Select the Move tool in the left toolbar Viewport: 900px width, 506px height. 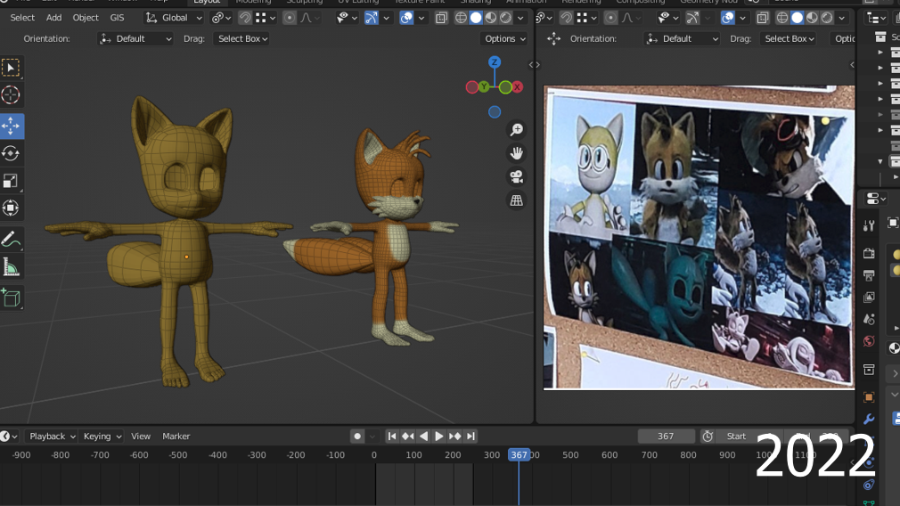12,126
